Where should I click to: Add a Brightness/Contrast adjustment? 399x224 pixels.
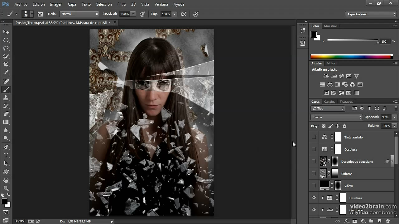[326, 76]
